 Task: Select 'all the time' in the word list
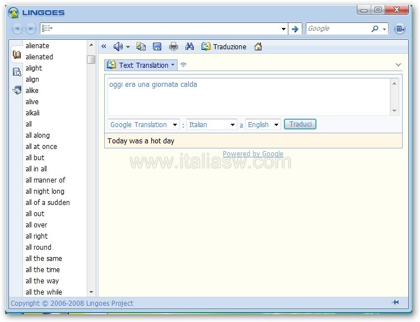click(x=43, y=270)
